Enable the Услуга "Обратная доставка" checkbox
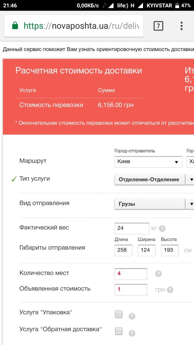Screen dimensions: 194x345 (119, 331)
